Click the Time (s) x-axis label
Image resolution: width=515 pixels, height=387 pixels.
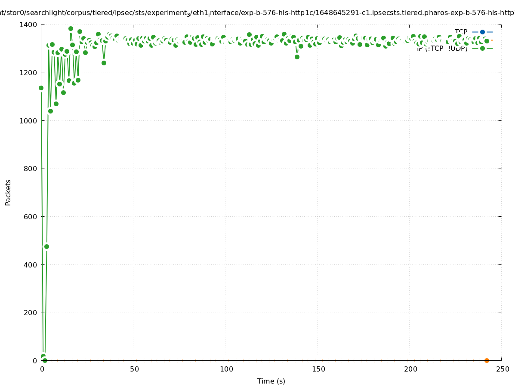pyautogui.click(x=271, y=381)
